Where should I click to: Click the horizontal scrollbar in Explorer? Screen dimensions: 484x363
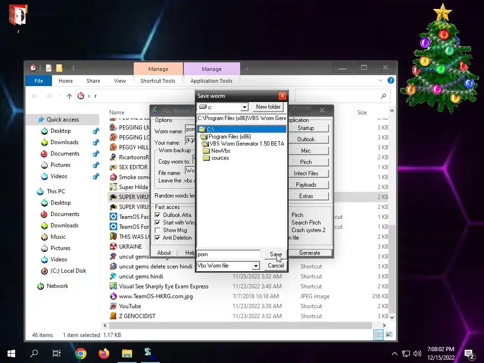tap(241, 325)
